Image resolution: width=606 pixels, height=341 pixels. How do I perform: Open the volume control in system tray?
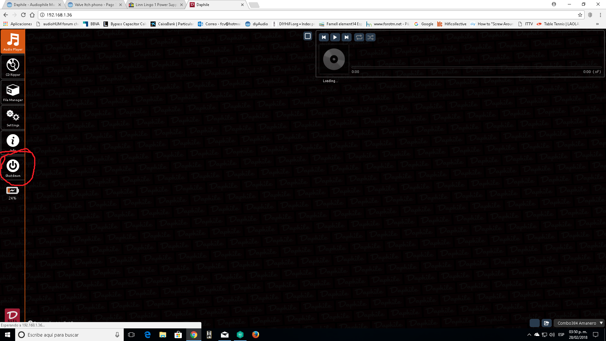coord(552,335)
